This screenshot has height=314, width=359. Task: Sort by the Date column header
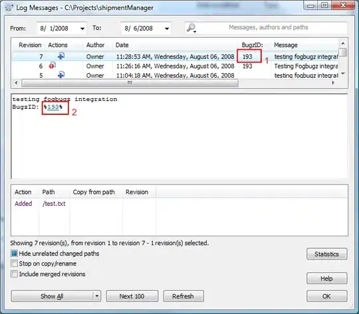(x=122, y=45)
